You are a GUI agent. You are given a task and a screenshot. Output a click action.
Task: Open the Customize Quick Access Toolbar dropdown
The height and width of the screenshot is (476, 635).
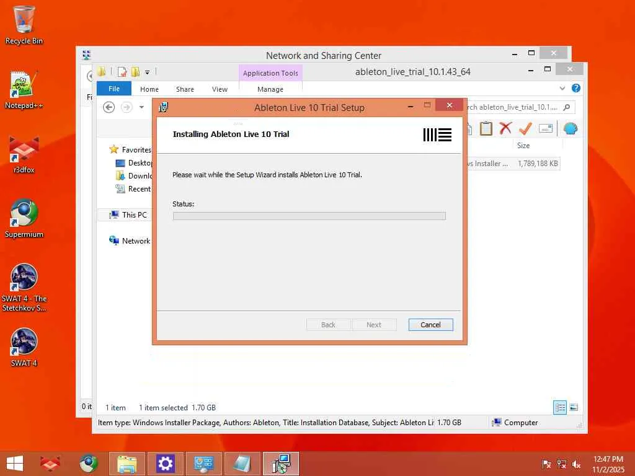pos(147,73)
